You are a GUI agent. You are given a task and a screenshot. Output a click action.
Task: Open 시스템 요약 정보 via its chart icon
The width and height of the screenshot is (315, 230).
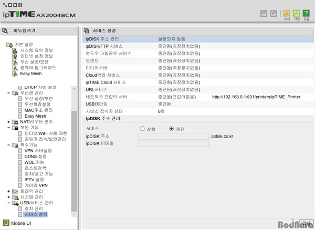(15, 50)
